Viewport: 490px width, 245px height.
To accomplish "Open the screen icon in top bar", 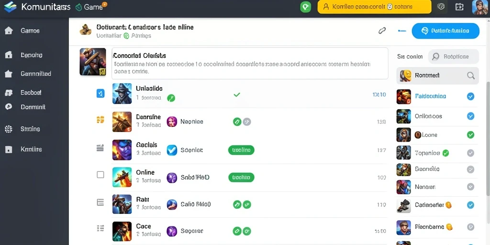I will click(459, 7).
